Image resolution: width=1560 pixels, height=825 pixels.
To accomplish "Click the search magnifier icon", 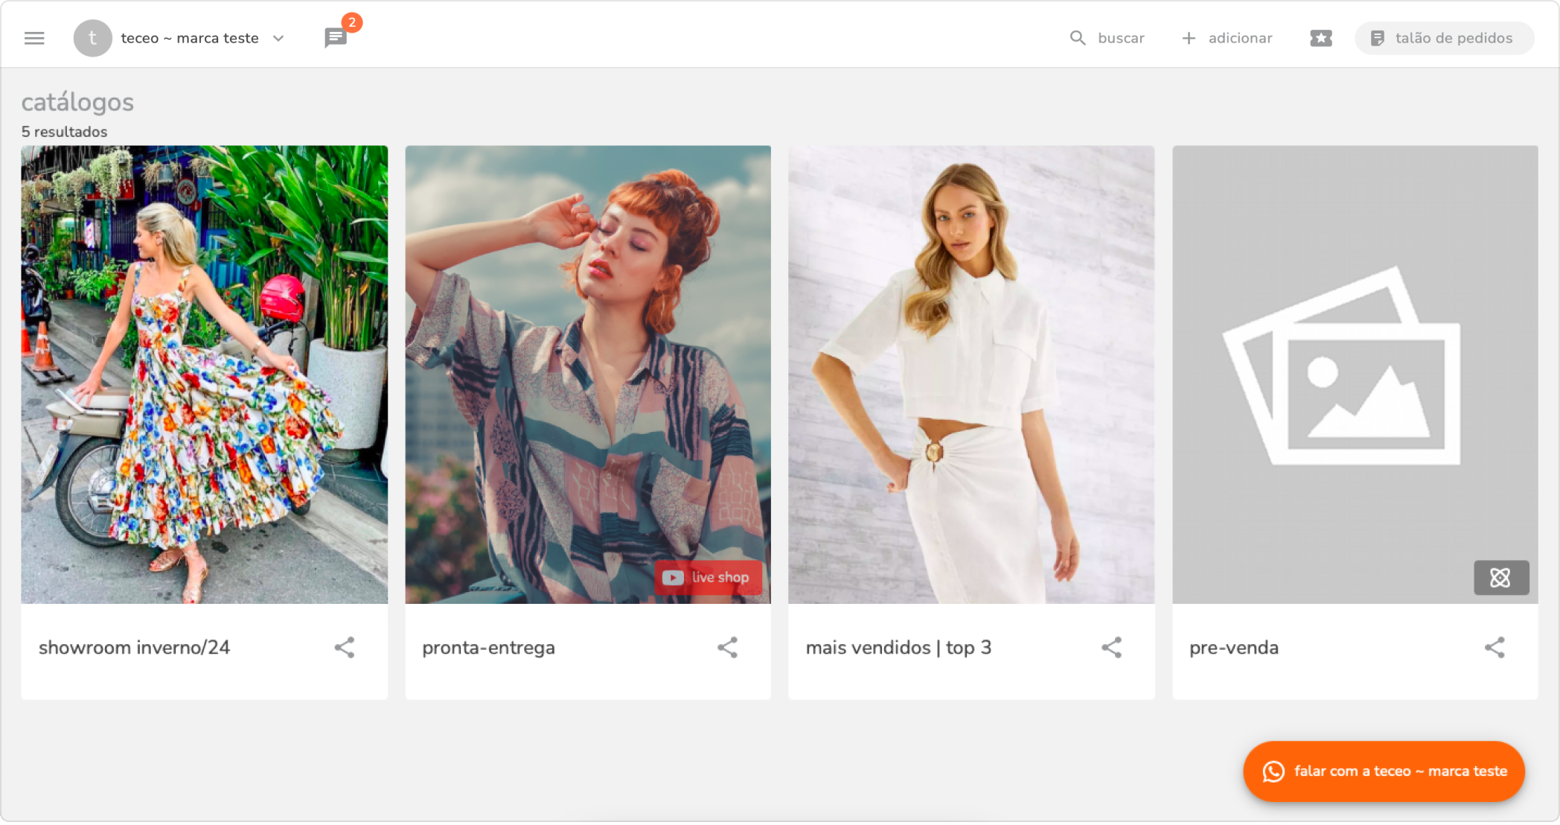I will click(x=1077, y=38).
